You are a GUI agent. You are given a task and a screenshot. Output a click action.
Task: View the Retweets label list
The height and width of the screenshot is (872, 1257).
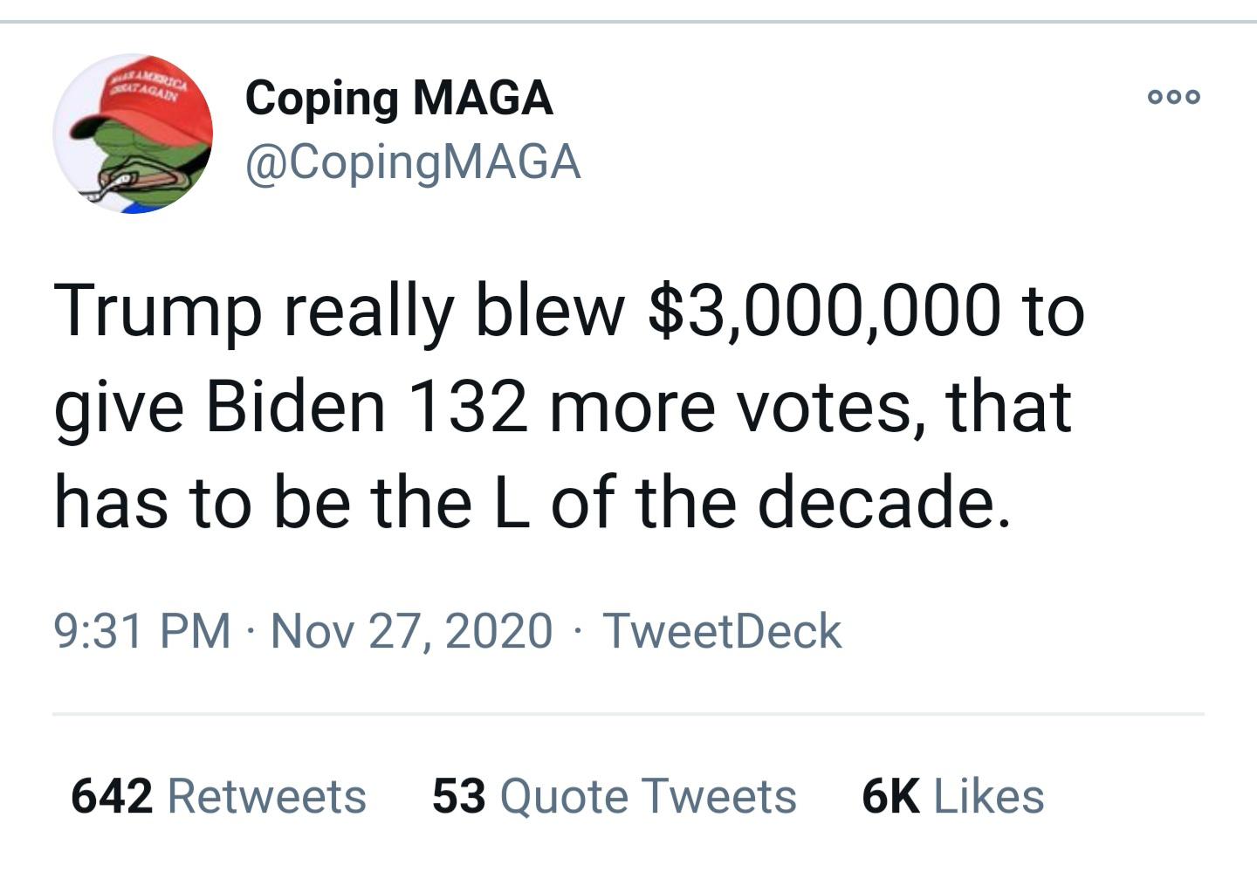click(x=266, y=796)
